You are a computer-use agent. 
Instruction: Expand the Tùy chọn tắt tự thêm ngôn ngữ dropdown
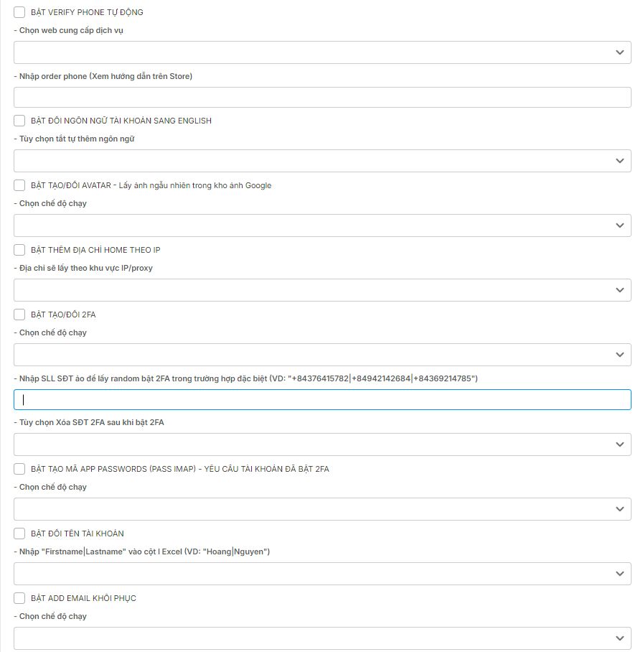coord(322,161)
